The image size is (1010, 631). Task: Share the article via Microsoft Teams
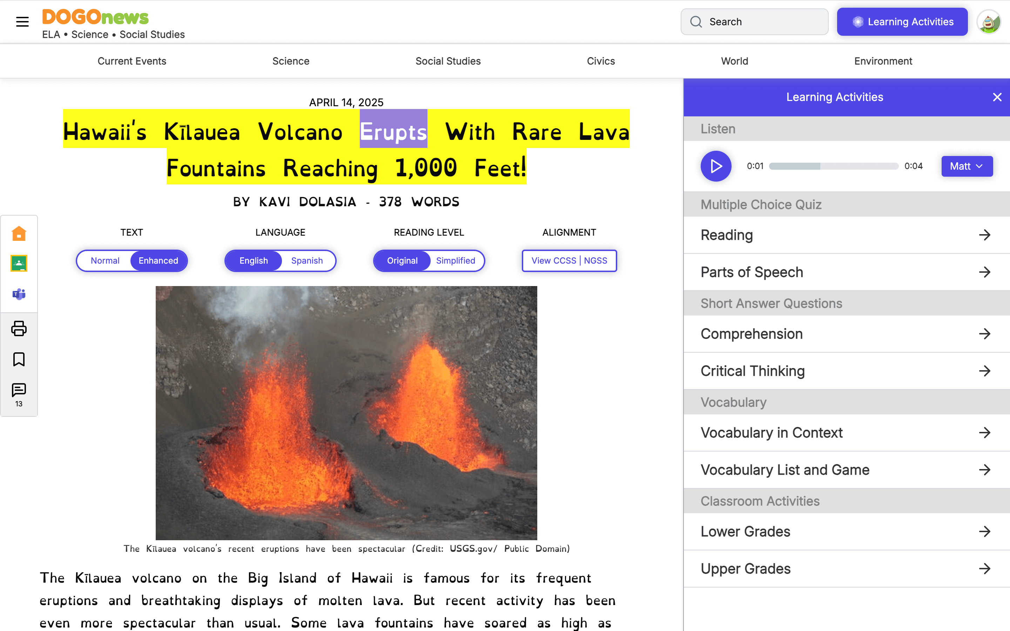point(19,294)
